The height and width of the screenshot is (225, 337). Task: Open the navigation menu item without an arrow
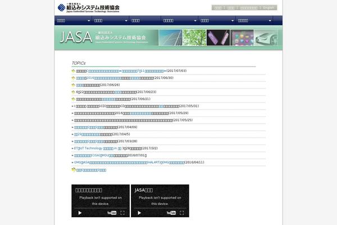pos(145,21)
